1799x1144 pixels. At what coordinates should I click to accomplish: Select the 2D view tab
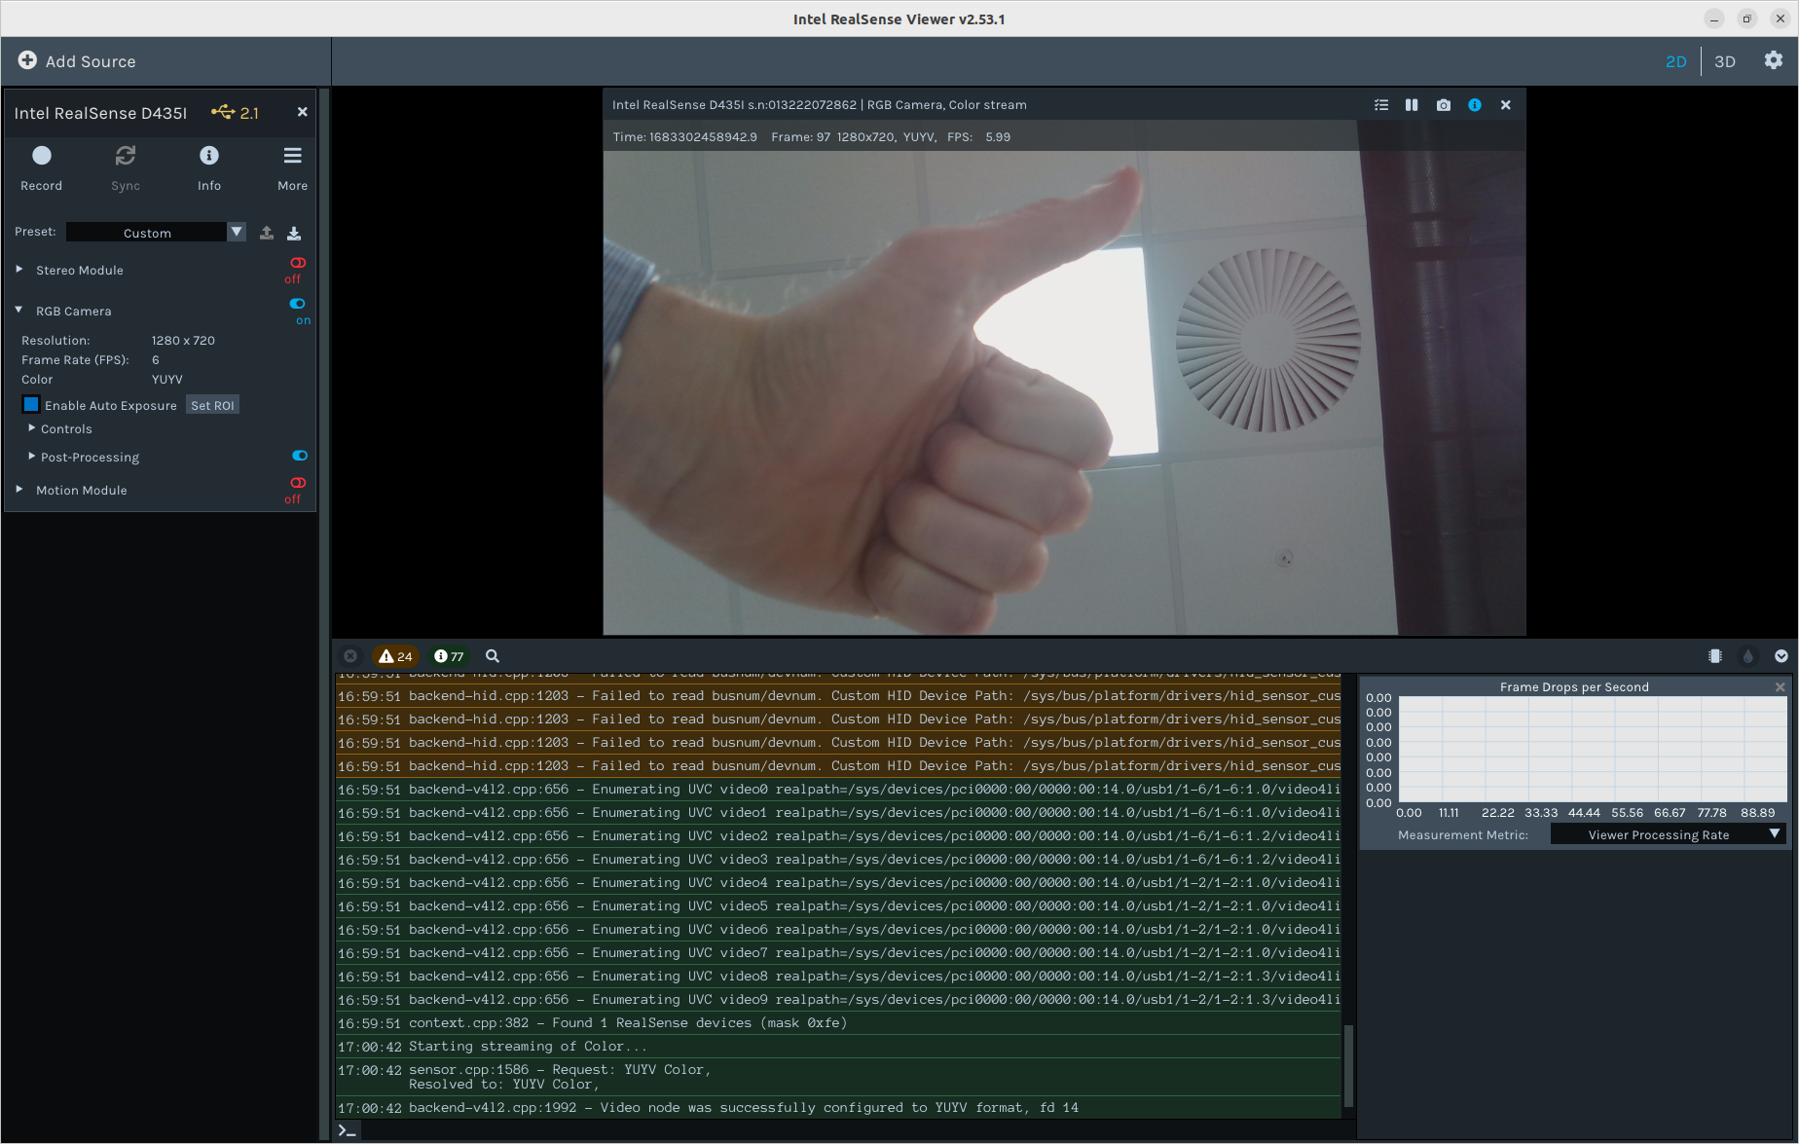click(1676, 60)
